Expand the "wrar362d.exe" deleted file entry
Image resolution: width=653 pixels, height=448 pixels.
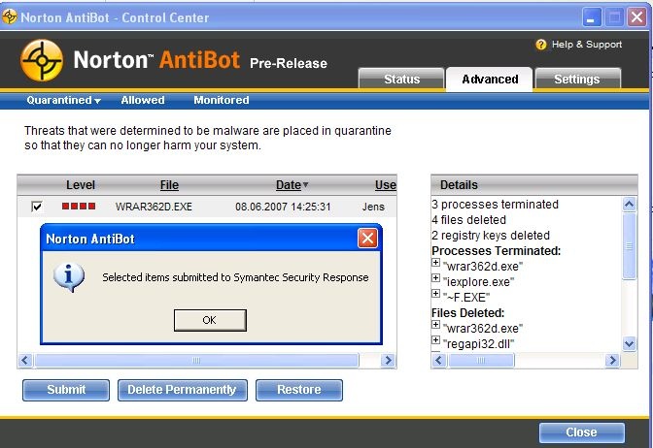(x=435, y=325)
